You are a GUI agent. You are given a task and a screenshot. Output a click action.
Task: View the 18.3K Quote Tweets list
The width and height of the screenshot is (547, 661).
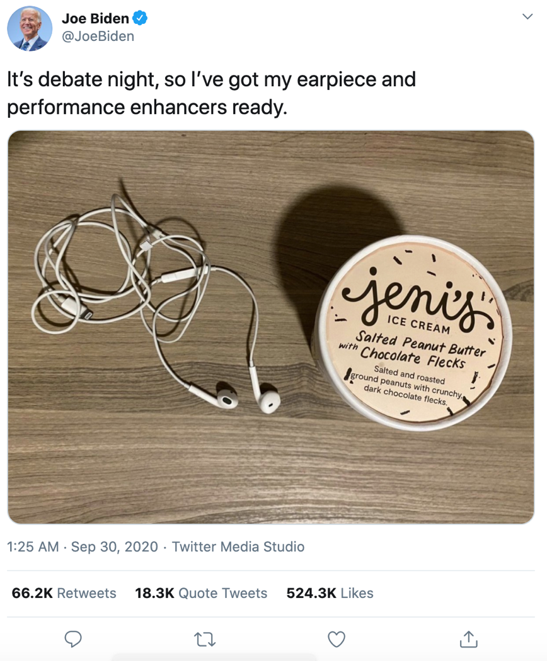coord(201,593)
